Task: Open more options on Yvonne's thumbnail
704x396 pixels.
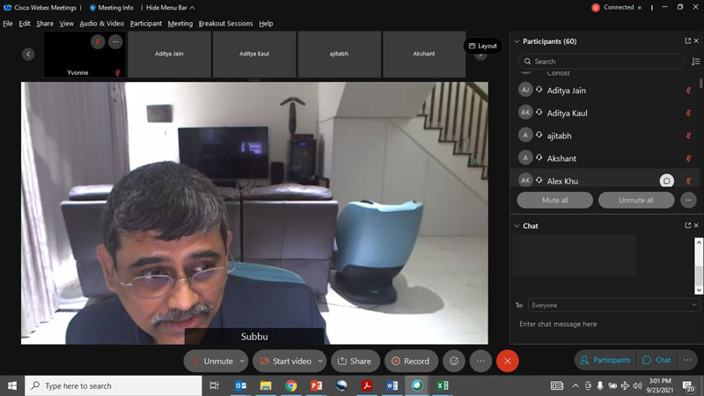Action: coord(115,41)
